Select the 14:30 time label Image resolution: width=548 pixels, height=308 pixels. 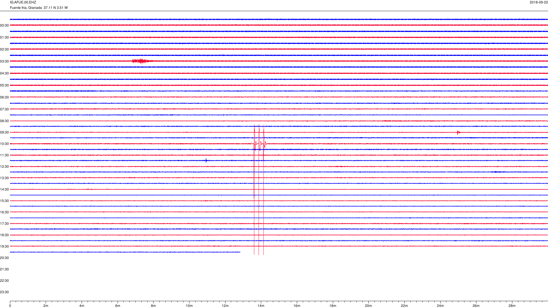point(4,189)
